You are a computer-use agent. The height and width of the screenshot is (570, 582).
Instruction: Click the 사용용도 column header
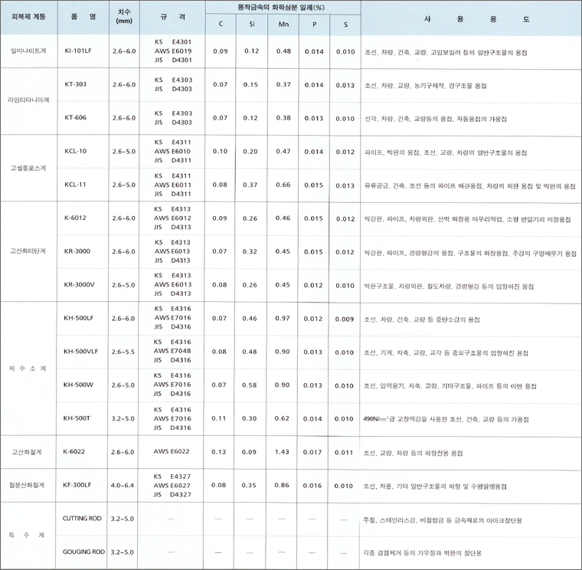click(477, 19)
